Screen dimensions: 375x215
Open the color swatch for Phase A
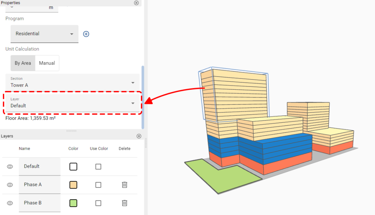click(x=73, y=185)
